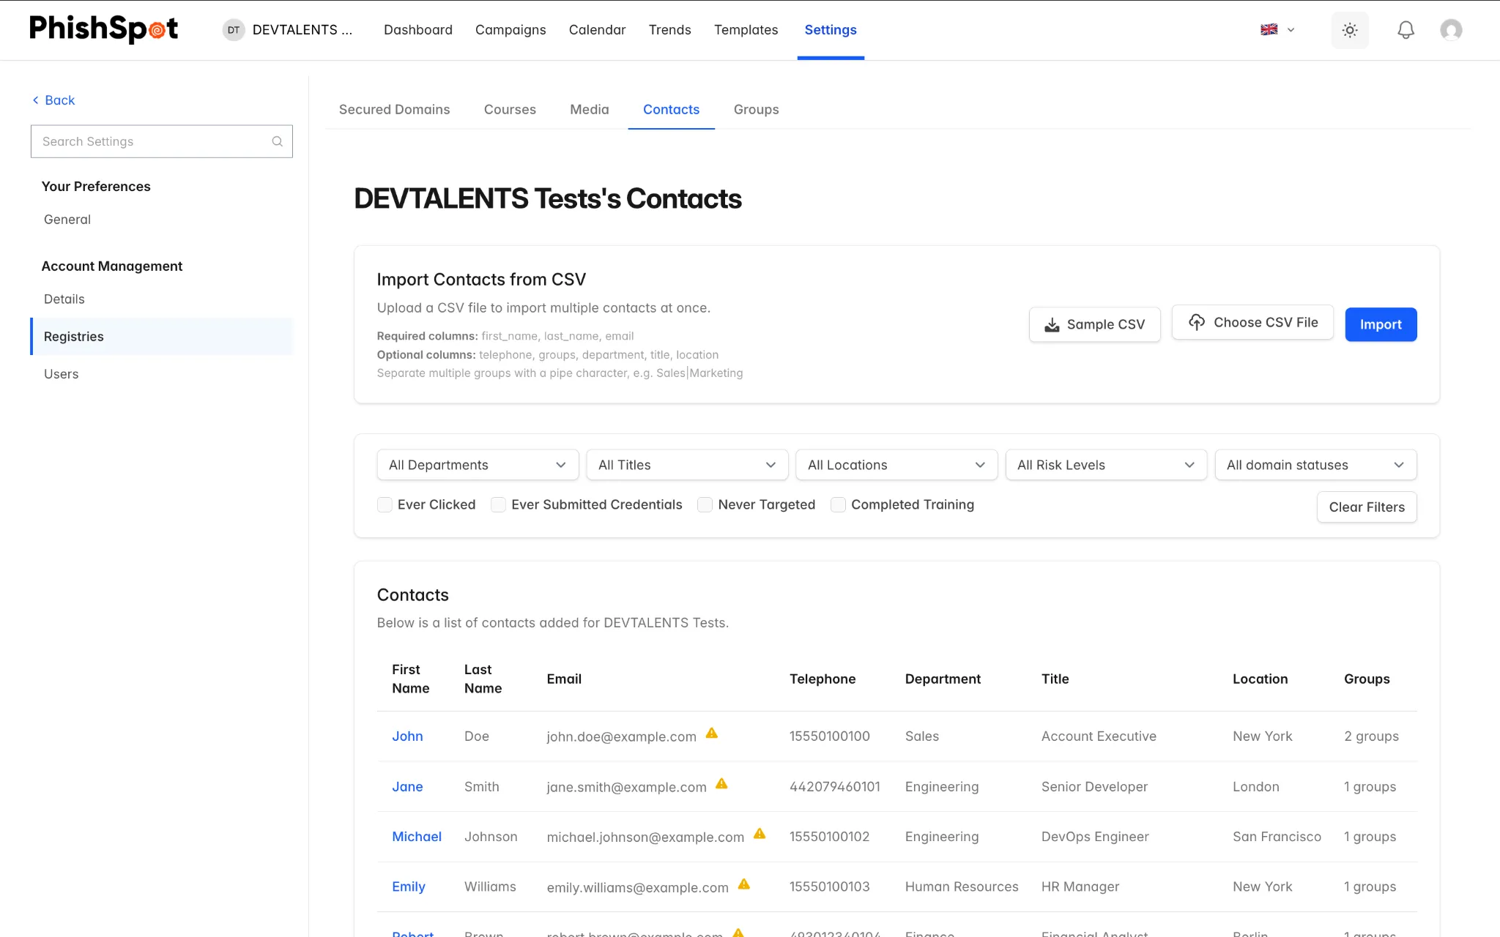This screenshot has height=937, width=1500.
Task: Click the Choose CSV File button
Action: [1252, 322]
